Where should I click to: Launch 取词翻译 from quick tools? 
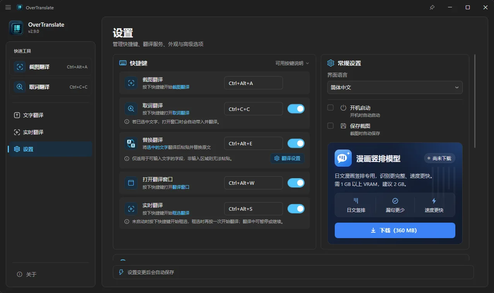[x=51, y=87]
